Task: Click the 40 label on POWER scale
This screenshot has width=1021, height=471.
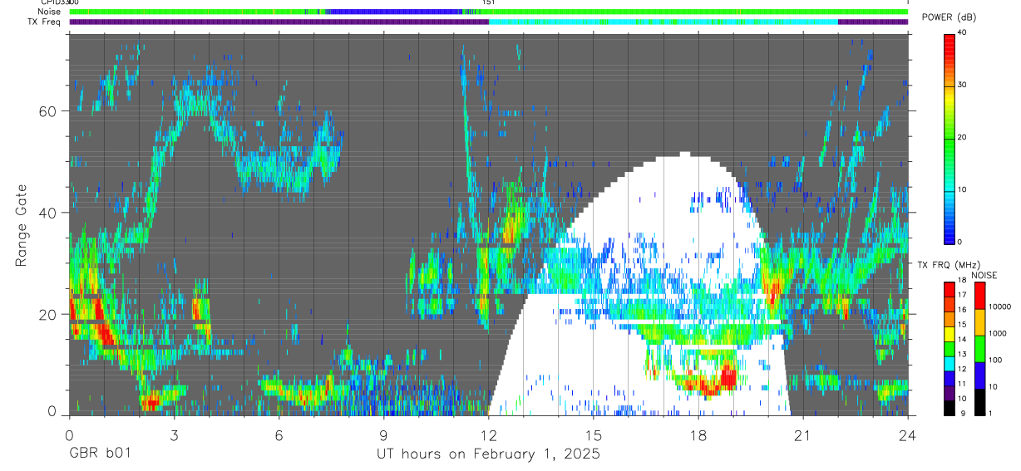Action: [963, 32]
